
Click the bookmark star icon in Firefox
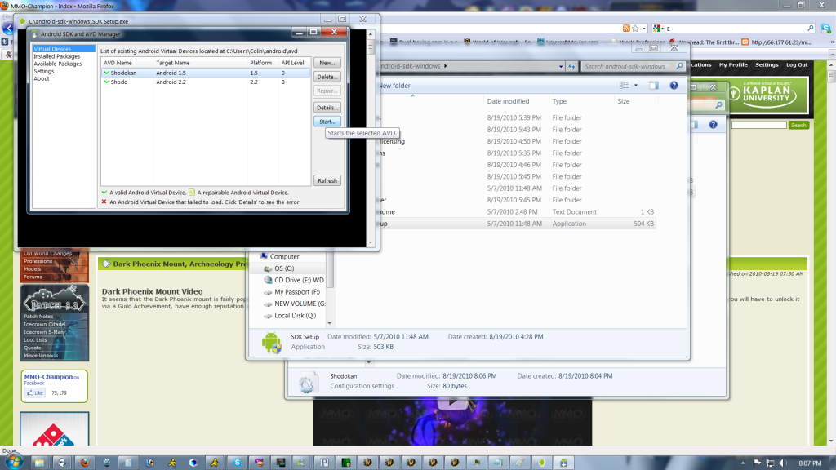tap(635, 29)
